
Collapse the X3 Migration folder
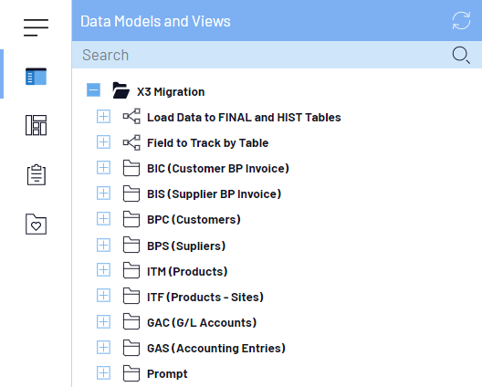(93, 90)
